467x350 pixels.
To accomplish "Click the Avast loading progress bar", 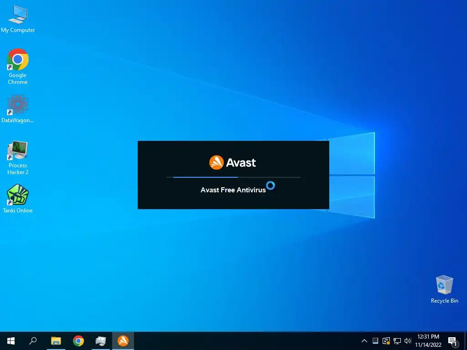I will point(233,177).
